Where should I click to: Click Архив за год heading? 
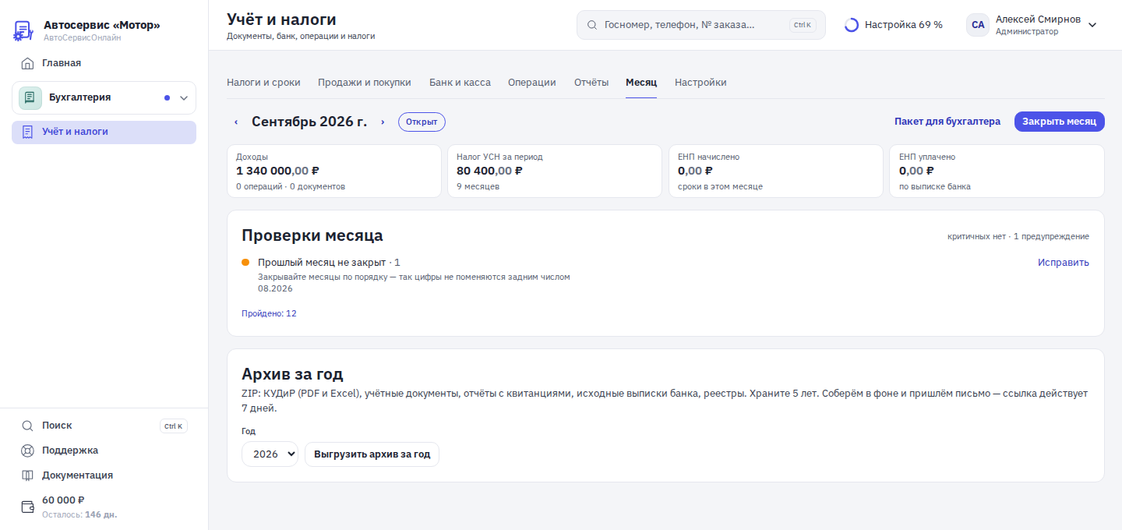pyautogui.click(x=292, y=374)
